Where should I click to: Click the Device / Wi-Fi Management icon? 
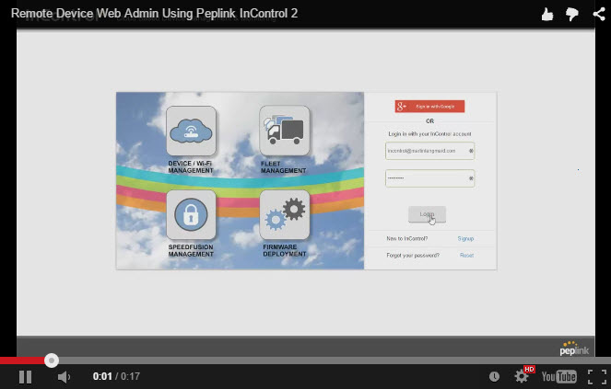[x=191, y=131]
